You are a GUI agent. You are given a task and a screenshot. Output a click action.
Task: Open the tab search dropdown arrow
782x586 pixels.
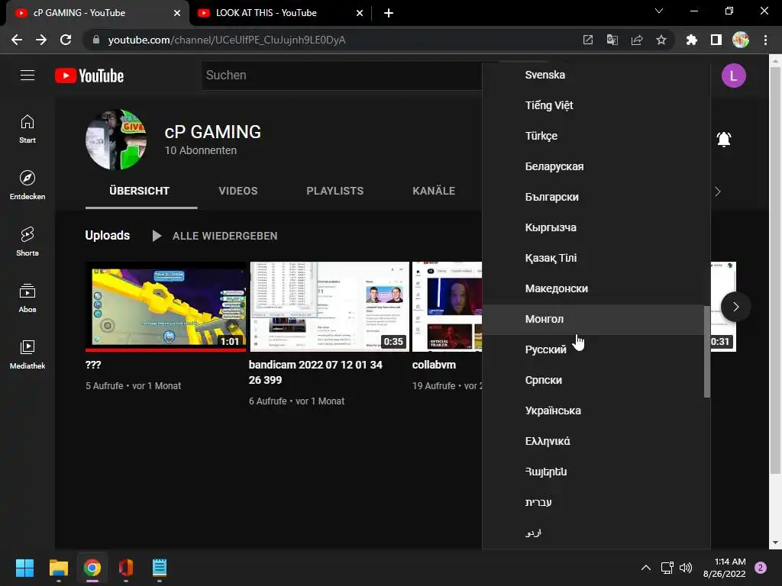pos(659,11)
